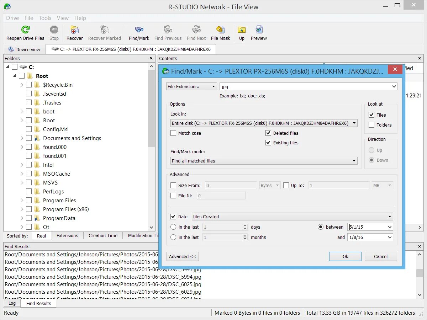Image resolution: width=427 pixels, height=320 pixels.
Task: Select 'in the last' months radio button
Action: click(x=173, y=237)
